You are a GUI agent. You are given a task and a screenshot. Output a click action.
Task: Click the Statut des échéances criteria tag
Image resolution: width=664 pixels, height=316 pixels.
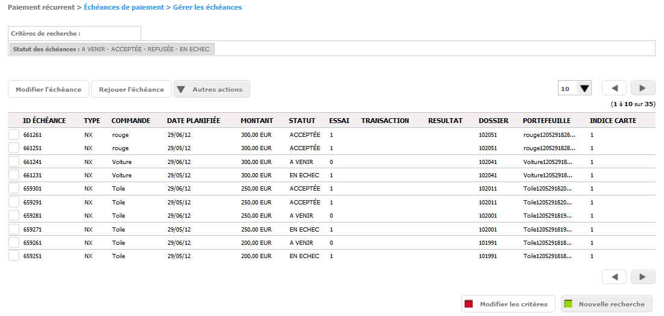[x=112, y=49]
